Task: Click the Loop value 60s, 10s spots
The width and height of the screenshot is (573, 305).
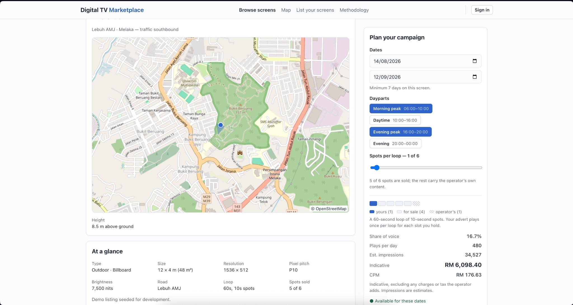Action: point(239,288)
